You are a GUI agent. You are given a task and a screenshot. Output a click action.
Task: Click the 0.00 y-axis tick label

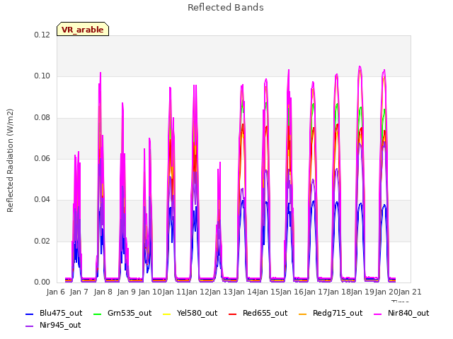pyautogui.click(x=42, y=282)
